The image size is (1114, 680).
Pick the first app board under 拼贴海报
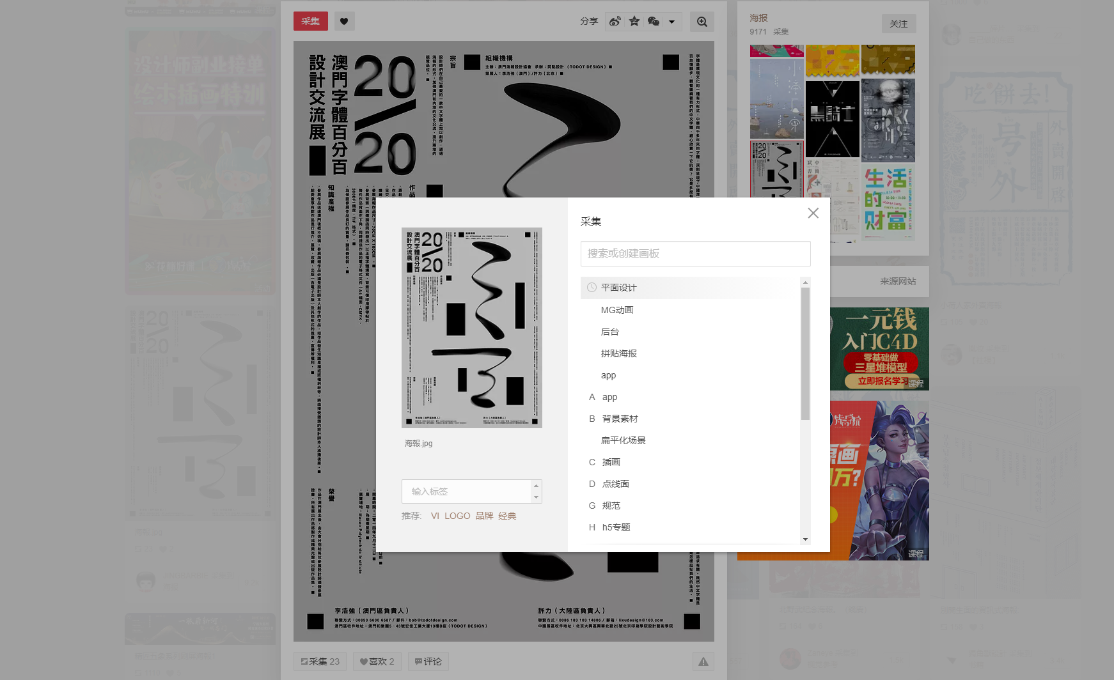pyautogui.click(x=689, y=375)
